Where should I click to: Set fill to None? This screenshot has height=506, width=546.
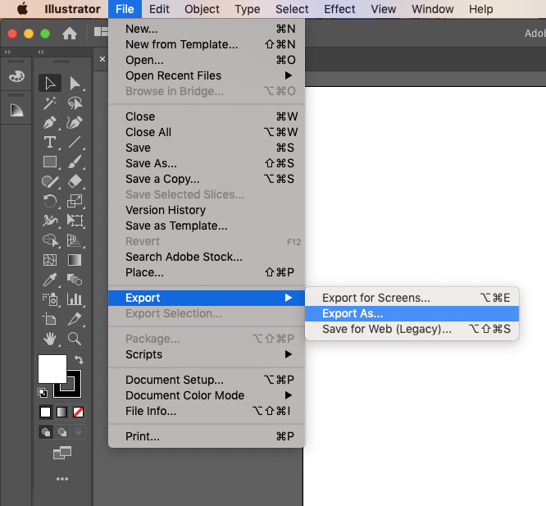(x=79, y=412)
